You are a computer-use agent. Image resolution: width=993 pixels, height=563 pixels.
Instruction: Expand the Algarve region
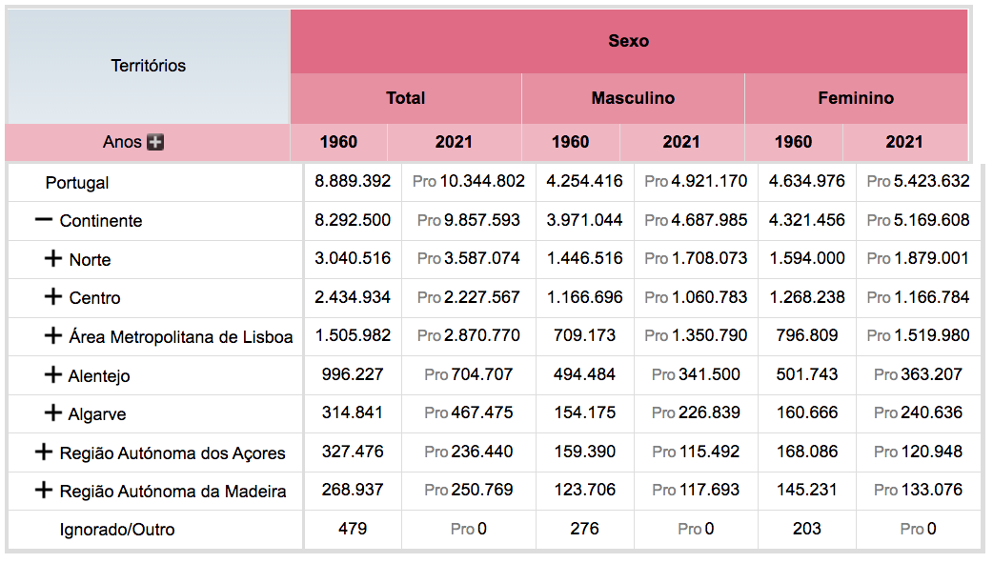coord(52,413)
